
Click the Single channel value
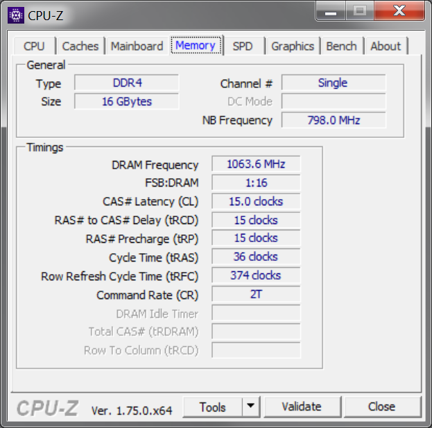tap(334, 83)
